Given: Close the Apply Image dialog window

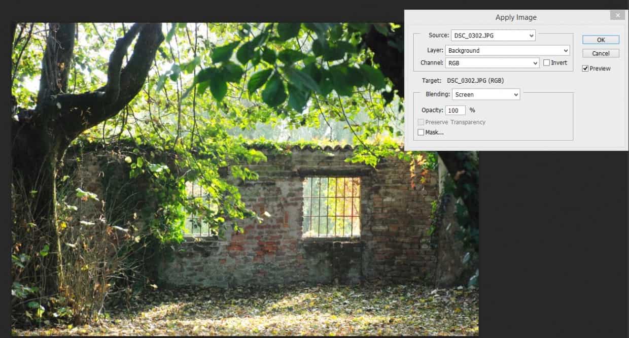Looking at the screenshot, I should (617, 16).
